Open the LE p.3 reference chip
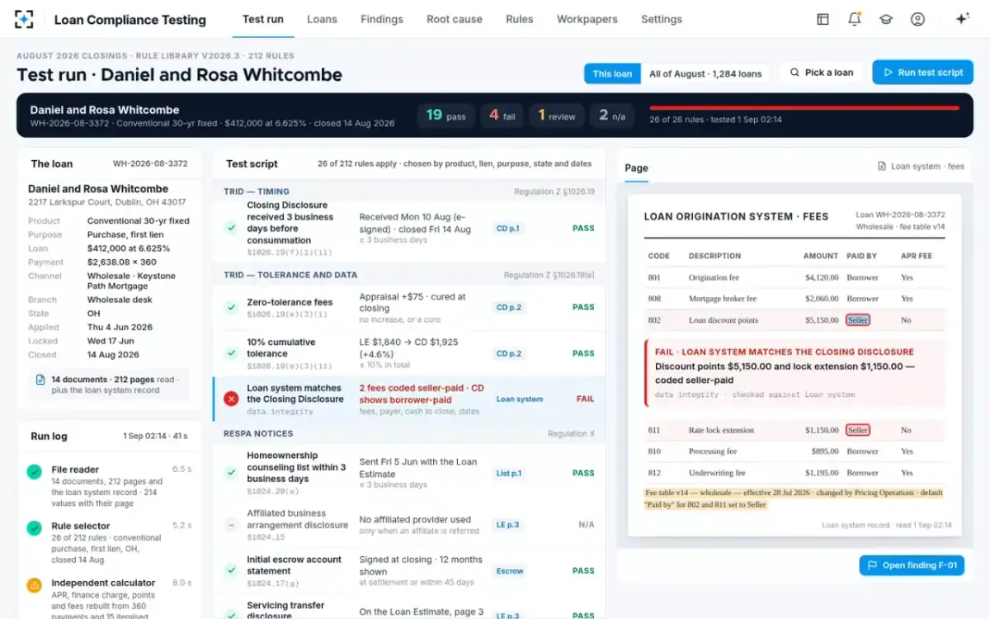This screenshot has height=619, width=990. [x=508, y=524]
